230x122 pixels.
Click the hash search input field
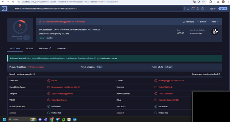click(95, 9)
